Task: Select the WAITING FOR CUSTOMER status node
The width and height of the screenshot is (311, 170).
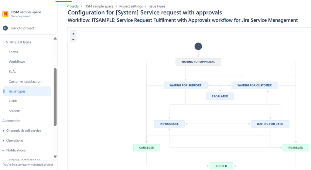Action: (x=255, y=85)
